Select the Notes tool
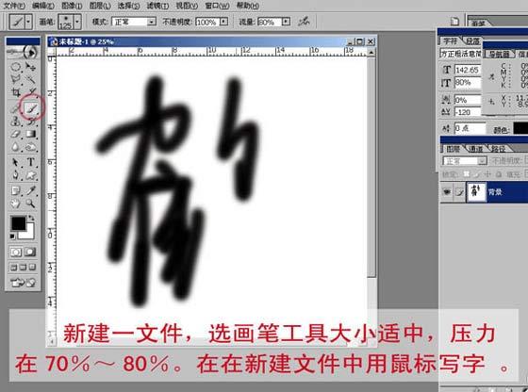The image size is (528, 392). pyautogui.click(x=15, y=190)
